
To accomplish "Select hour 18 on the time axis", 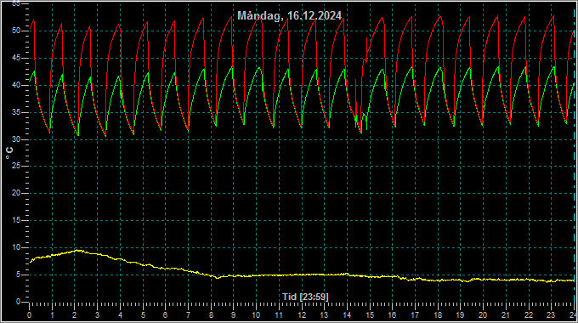I will (x=438, y=315).
